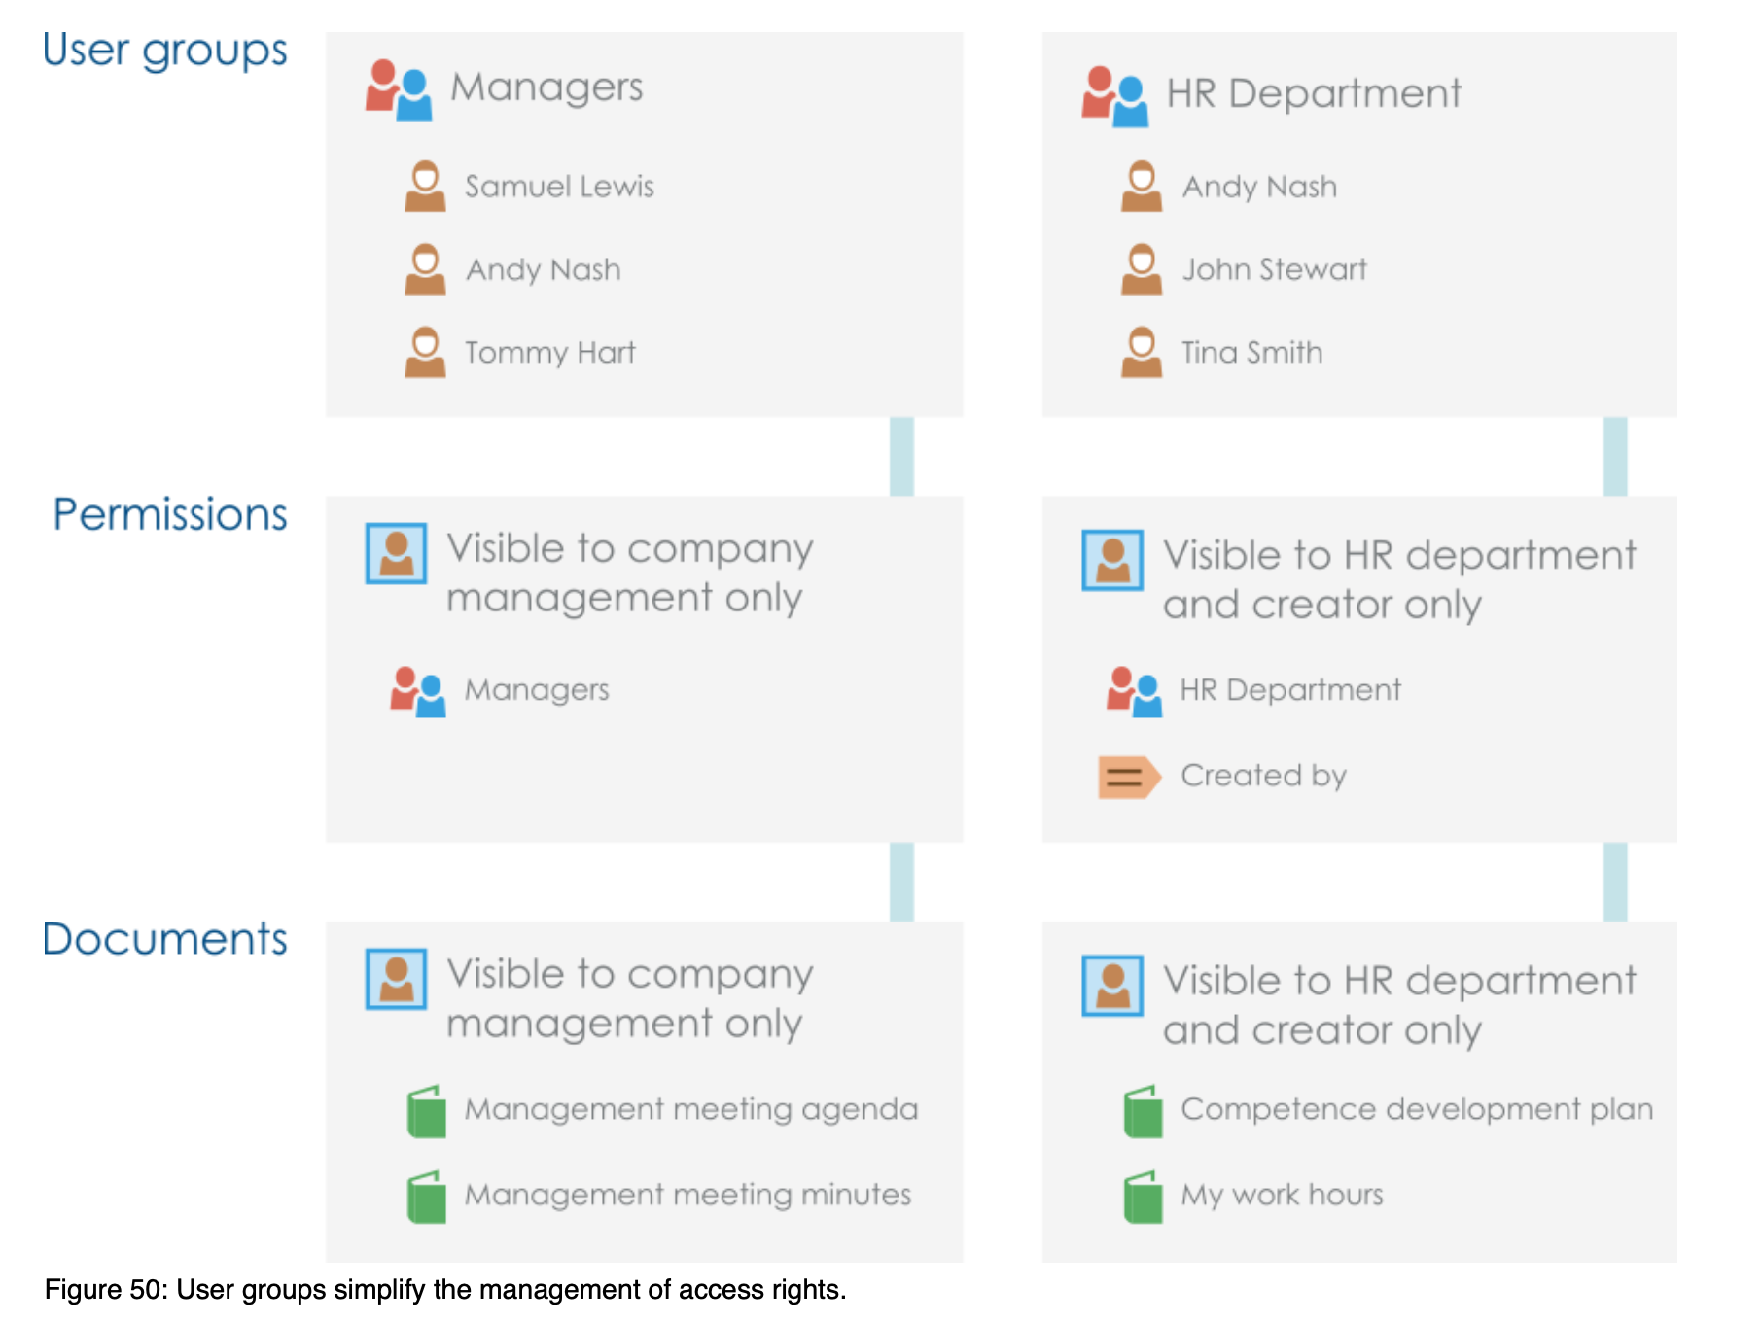Click the Created by tag icon
Image resolution: width=1762 pixels, height=1322 pixels.
(1128, 777)
